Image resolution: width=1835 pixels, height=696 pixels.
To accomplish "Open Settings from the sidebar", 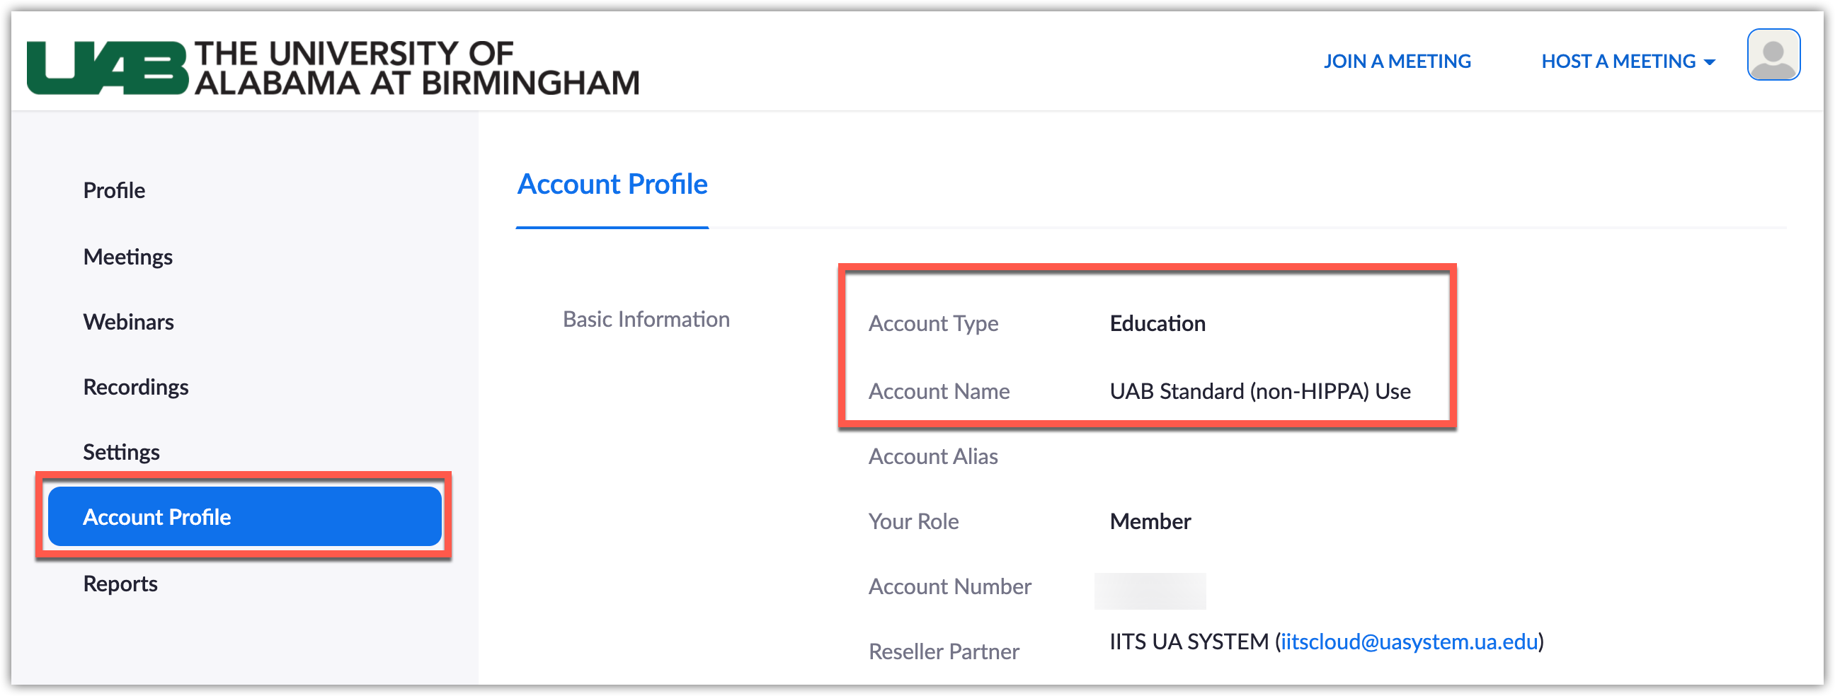I will (x=121, y=453).
